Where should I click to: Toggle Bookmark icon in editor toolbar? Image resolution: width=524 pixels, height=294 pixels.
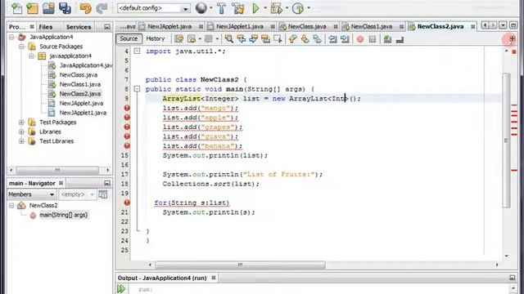pyautogui.click(x=317, y=39)
